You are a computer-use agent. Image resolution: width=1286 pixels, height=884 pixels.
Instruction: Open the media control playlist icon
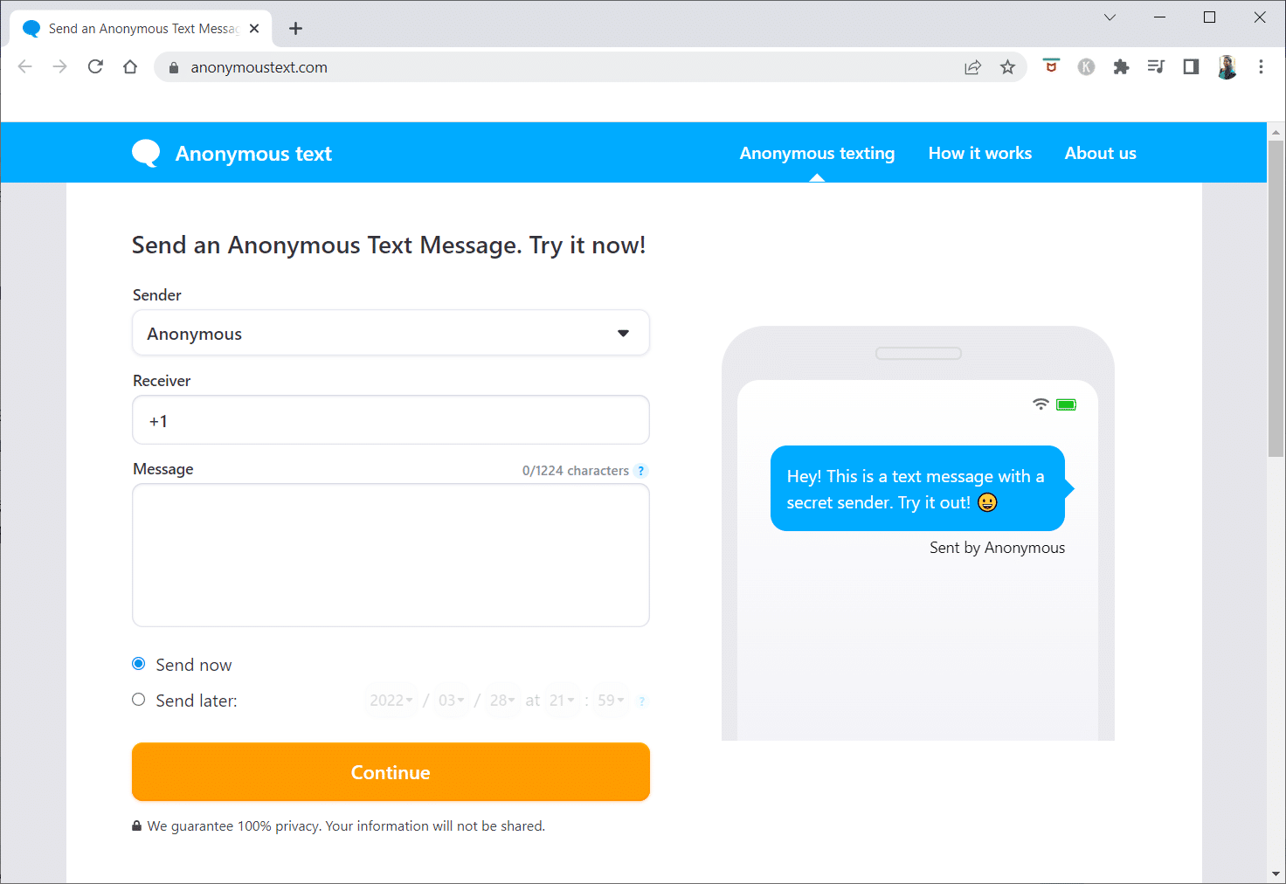[x=1156, y=67]
